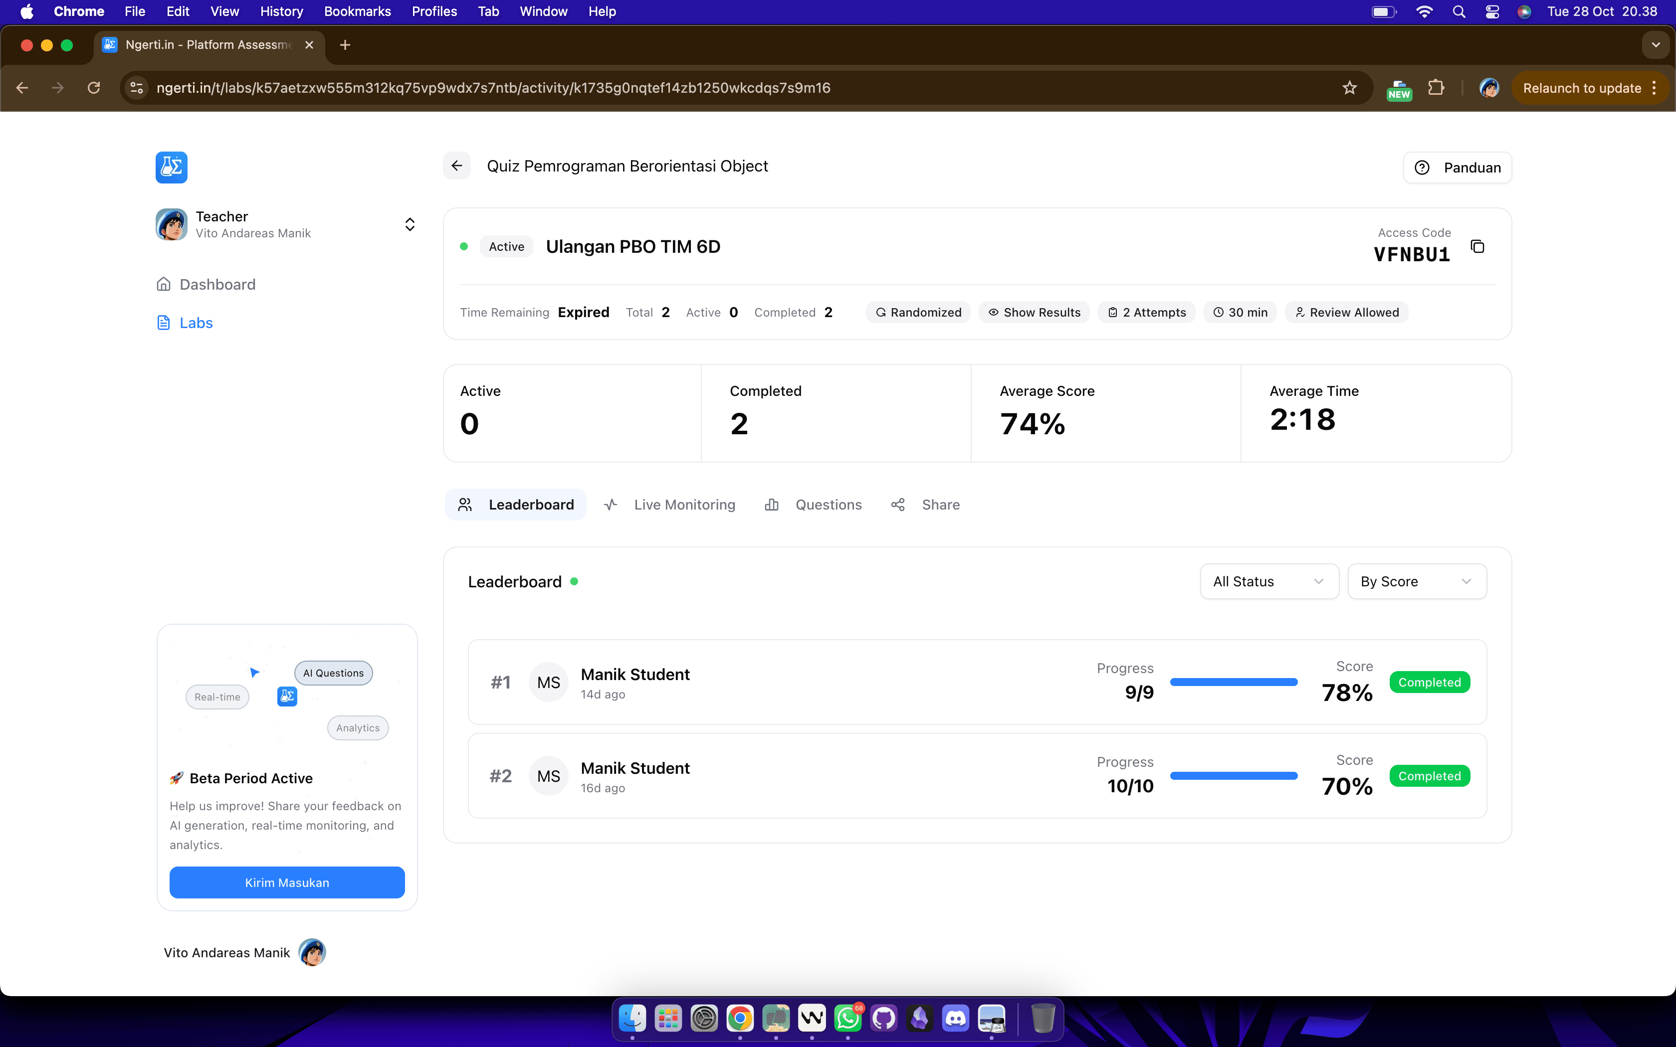The width and height of the screenshot is (1676, 1047).
Task: Close the Ngerti.in tab
Action: click(x=310, y=45)
